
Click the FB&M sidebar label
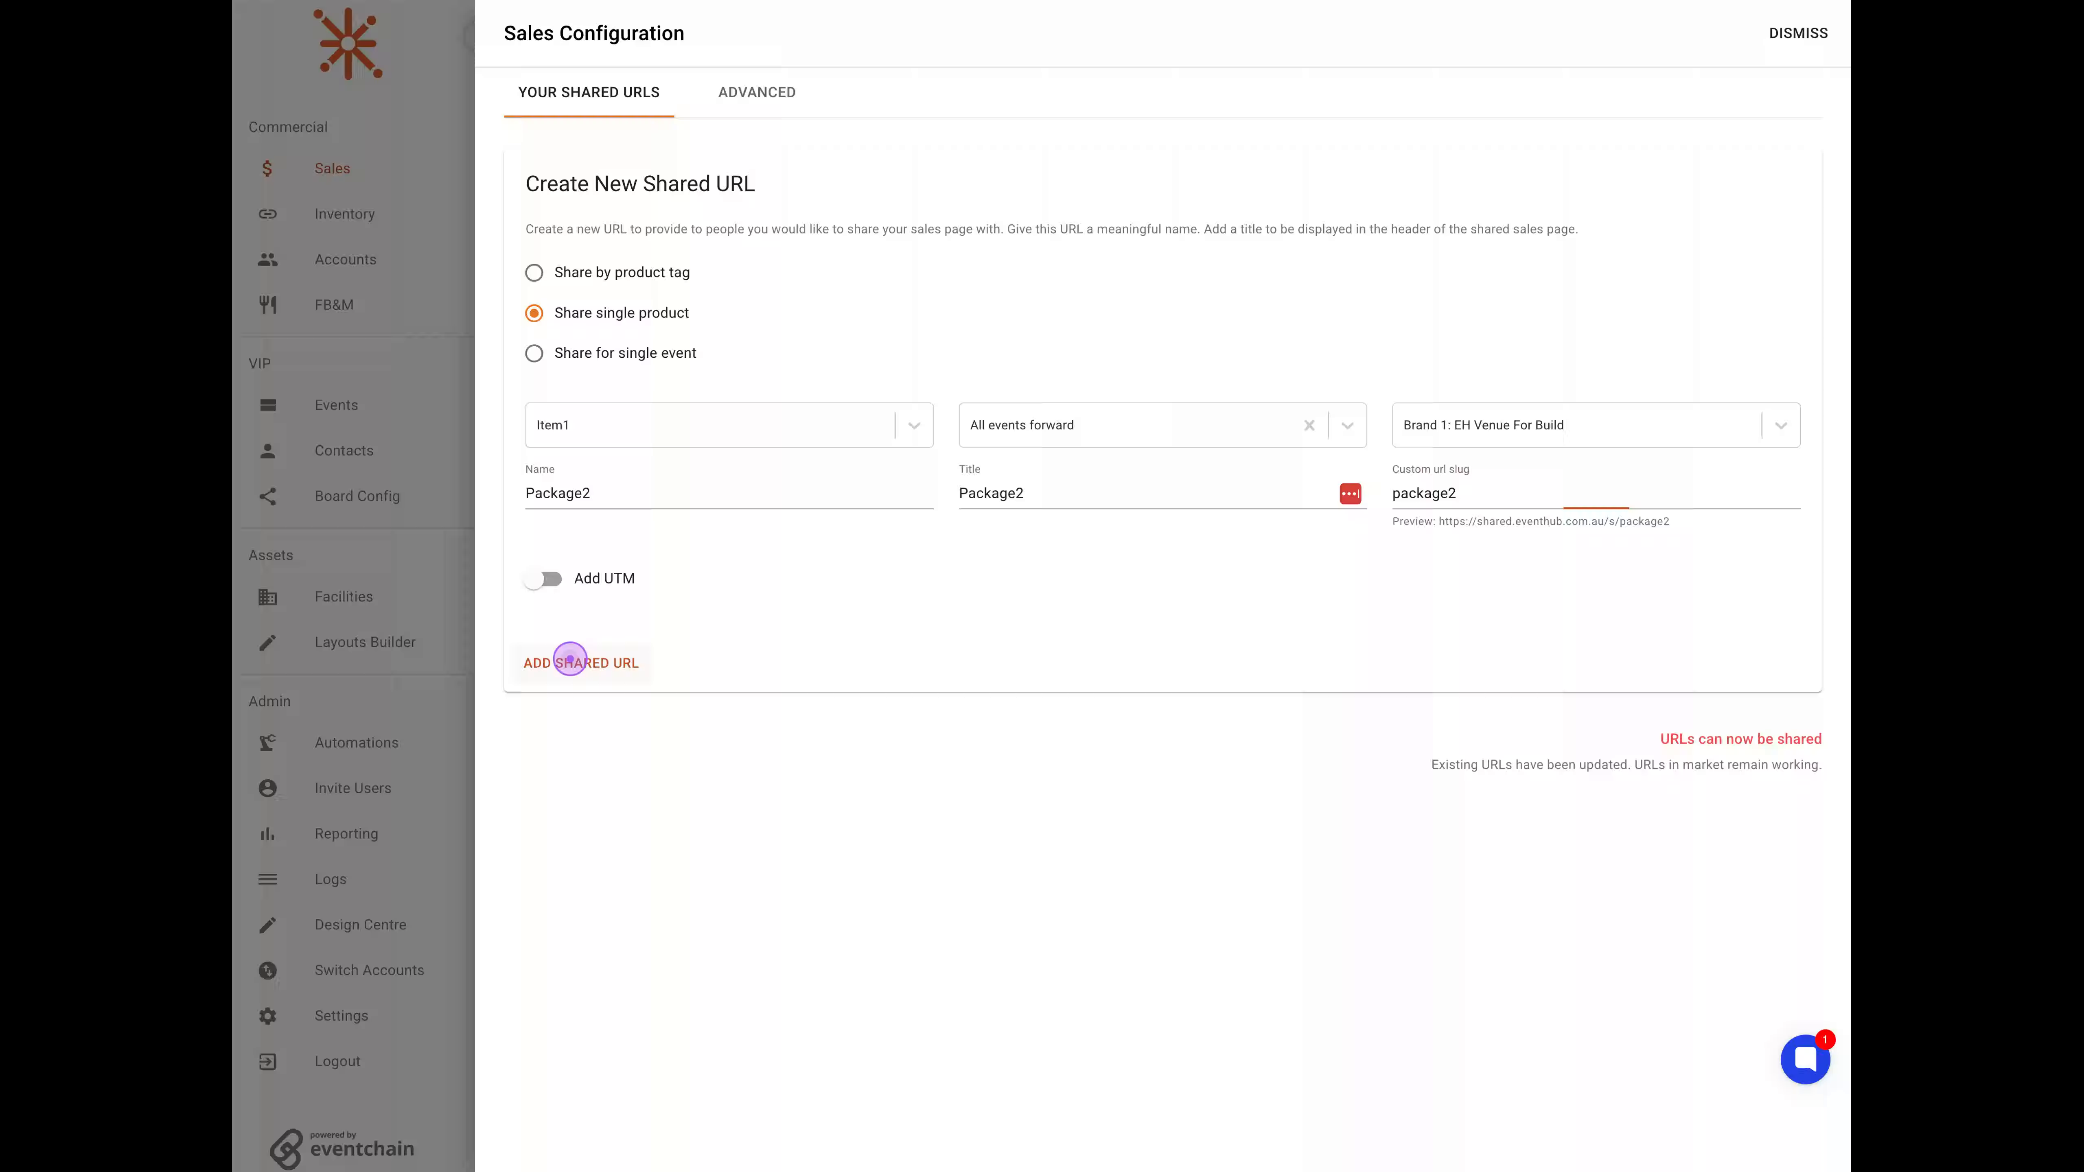(334, 305)
